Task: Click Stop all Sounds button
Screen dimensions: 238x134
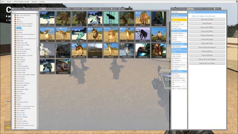Action: (x=207, y=23)
